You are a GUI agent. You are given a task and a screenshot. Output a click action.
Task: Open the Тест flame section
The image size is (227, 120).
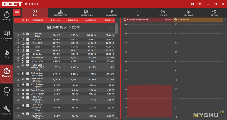tap(7, 54)
